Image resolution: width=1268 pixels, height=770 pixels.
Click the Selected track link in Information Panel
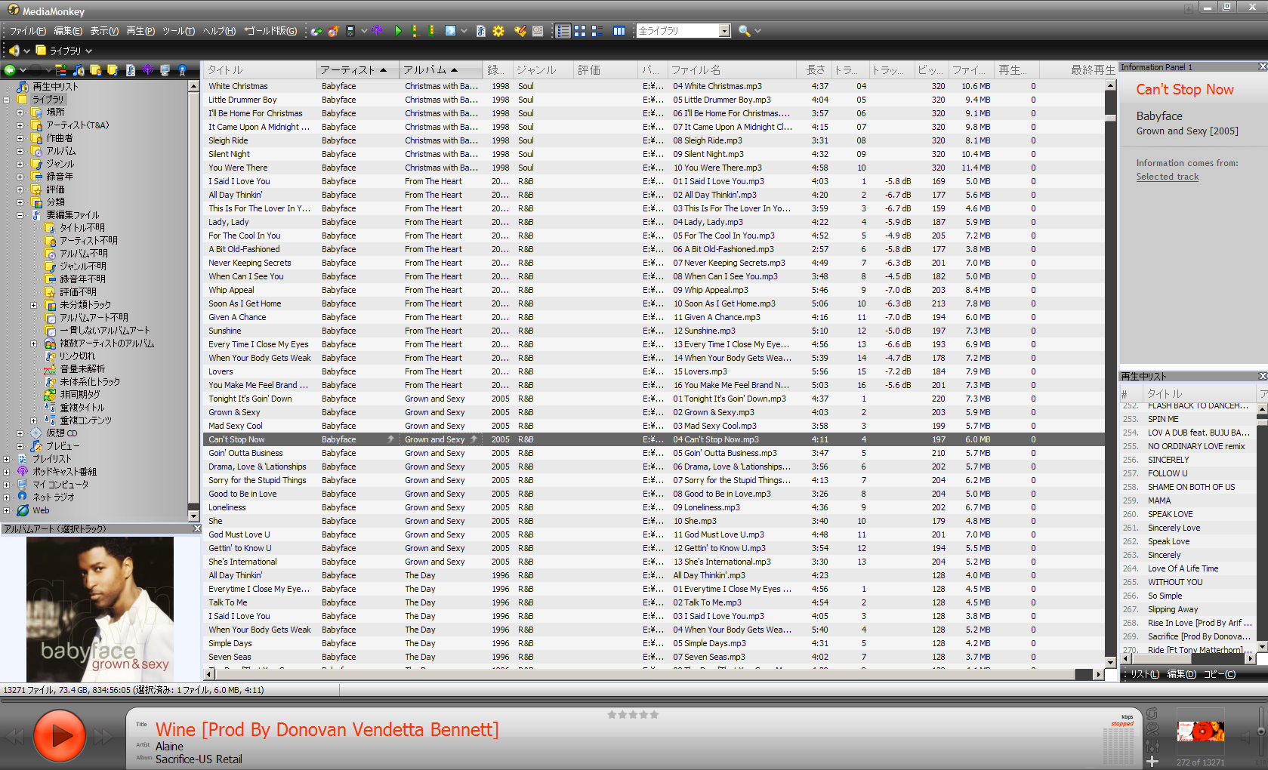(1168, 177)
